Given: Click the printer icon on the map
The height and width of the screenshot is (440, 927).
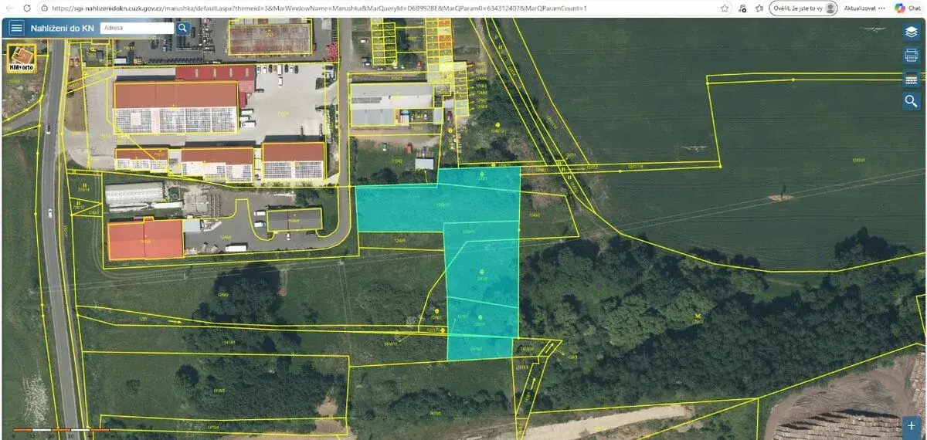Looking at the screenshot, I should point(912,56).
